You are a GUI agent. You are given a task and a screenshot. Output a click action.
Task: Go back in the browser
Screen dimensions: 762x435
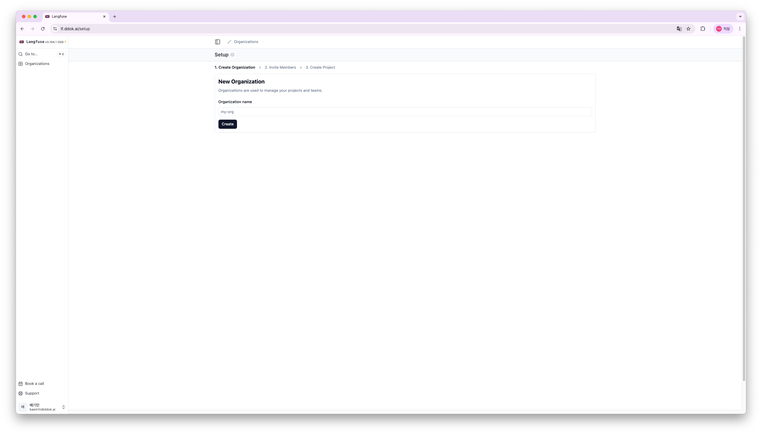[22, 29]
